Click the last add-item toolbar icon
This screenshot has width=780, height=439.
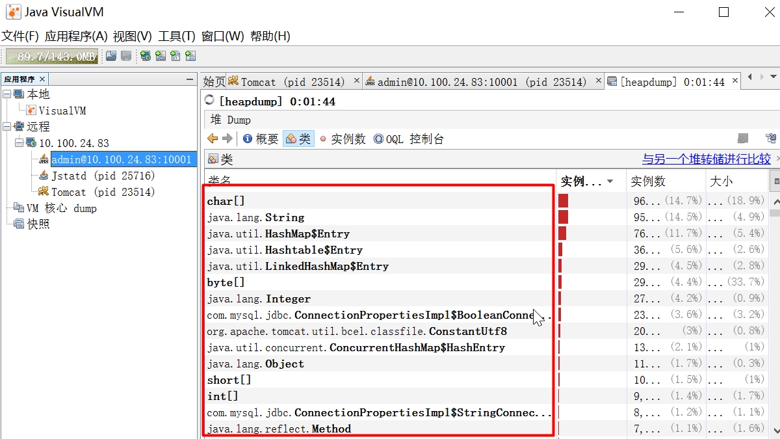[190, 57]
